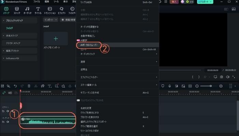The image size is (239, 136).
Task: Click the text T tool in timeline toolbar
Action: point(50,86)
